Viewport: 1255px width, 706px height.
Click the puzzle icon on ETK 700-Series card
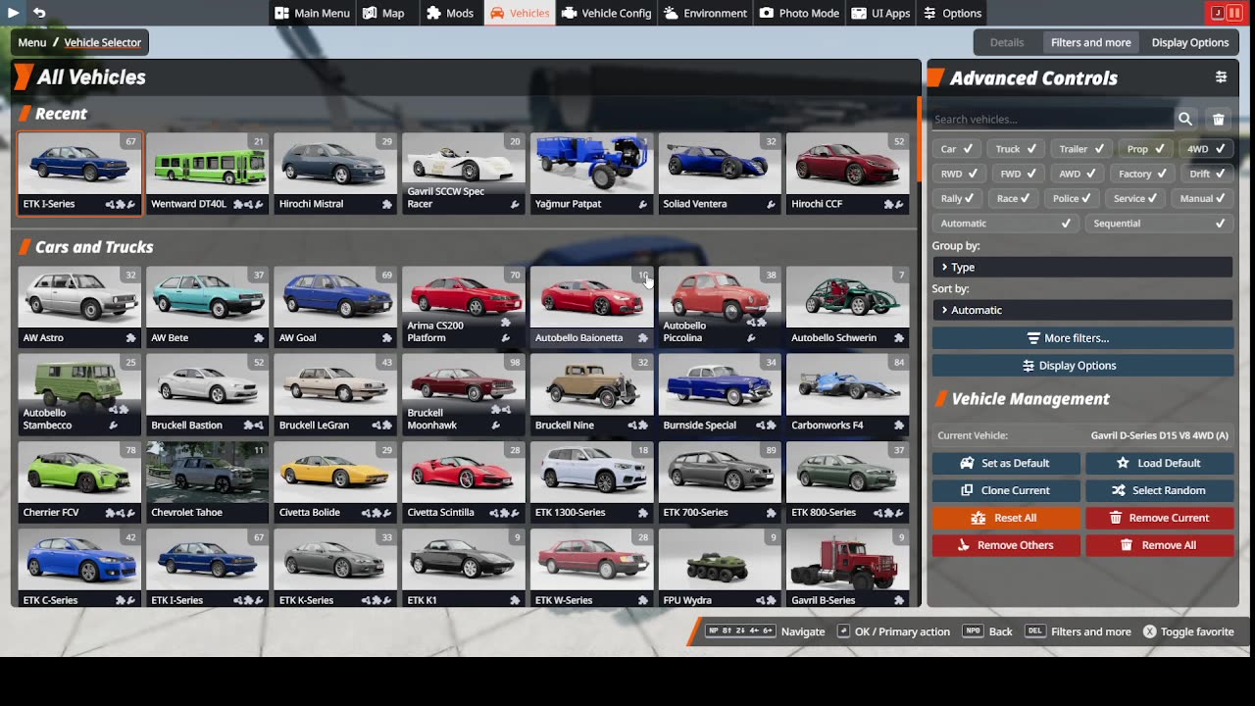click(771, 512)
